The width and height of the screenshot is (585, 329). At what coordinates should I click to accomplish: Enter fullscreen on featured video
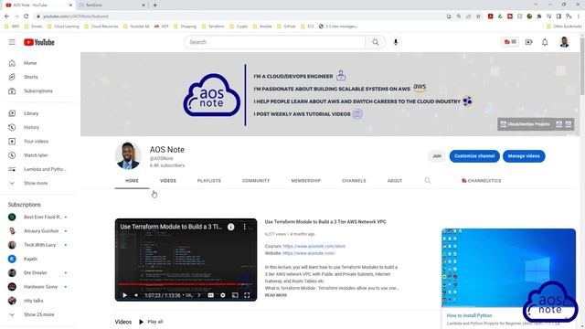pos(247,295)
